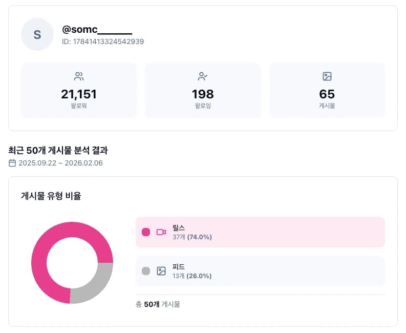The width and height of the screenshot is (406, 333).
Task: Click the 게시물 유형 비율 section title
Action: (x=51, y=196)
